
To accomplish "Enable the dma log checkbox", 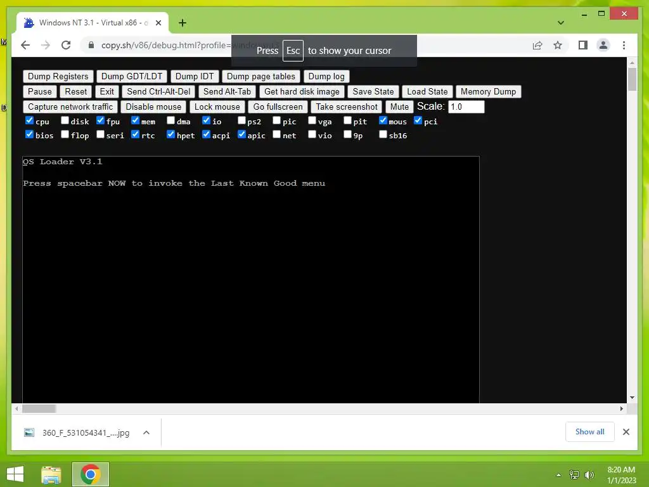I will coord(171,120).
